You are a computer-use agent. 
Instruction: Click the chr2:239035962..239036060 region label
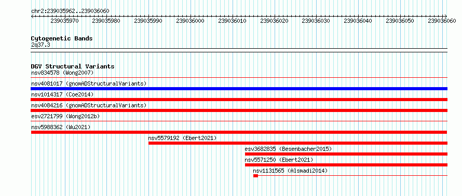tap(70, 11)
